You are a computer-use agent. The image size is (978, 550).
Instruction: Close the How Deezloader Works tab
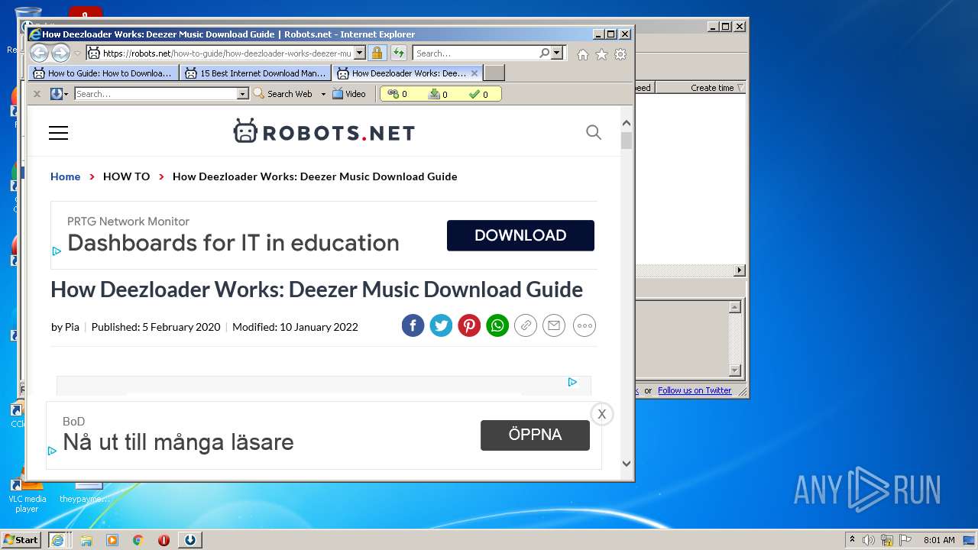(474, 73)
